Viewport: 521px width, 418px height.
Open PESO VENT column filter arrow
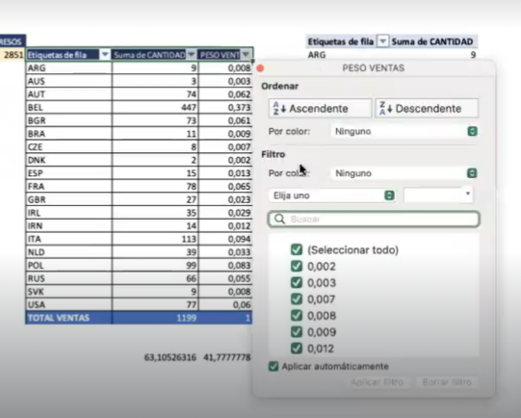tap(246, 55)
